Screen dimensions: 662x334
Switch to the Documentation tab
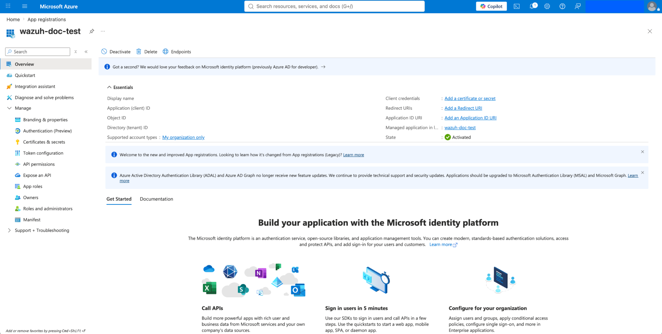point(156,199)
